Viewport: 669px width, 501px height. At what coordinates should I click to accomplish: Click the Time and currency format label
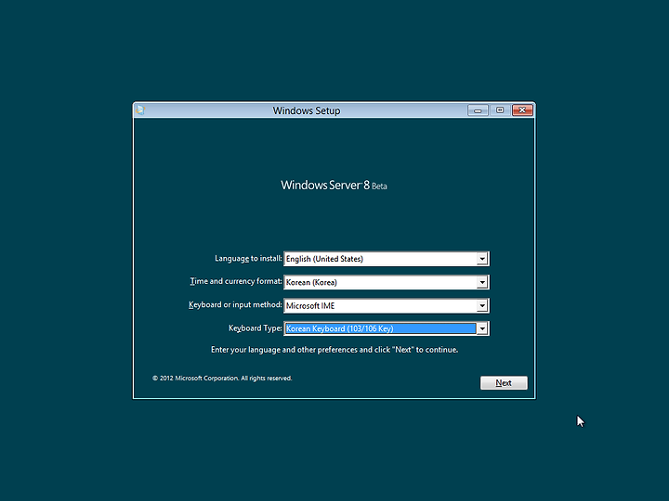[x=236, y=281]
